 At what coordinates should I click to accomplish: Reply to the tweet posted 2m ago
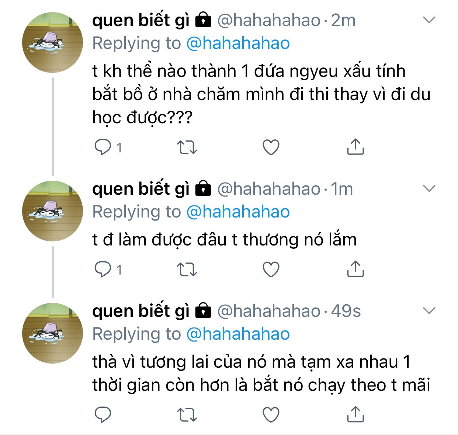tap(103, 148)
